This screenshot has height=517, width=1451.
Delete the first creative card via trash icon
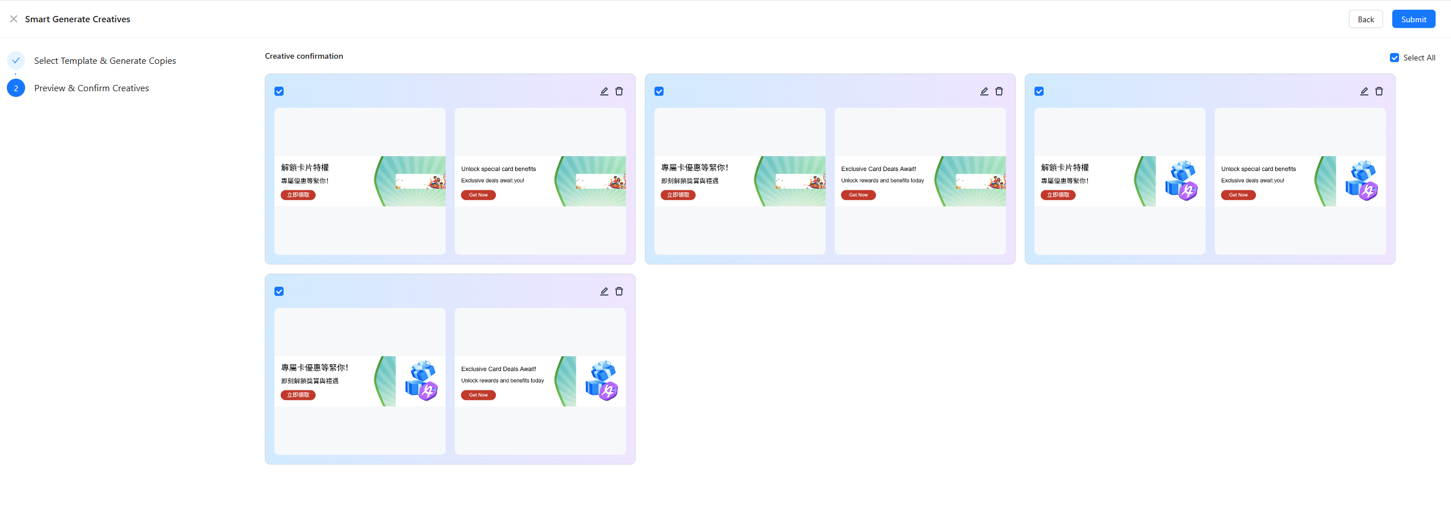(619, 91)
